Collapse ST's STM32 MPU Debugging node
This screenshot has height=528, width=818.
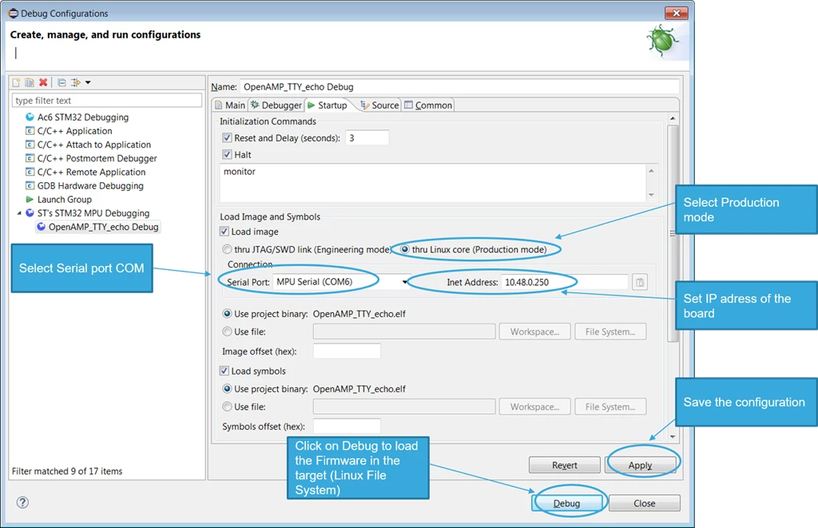(19, 212)
